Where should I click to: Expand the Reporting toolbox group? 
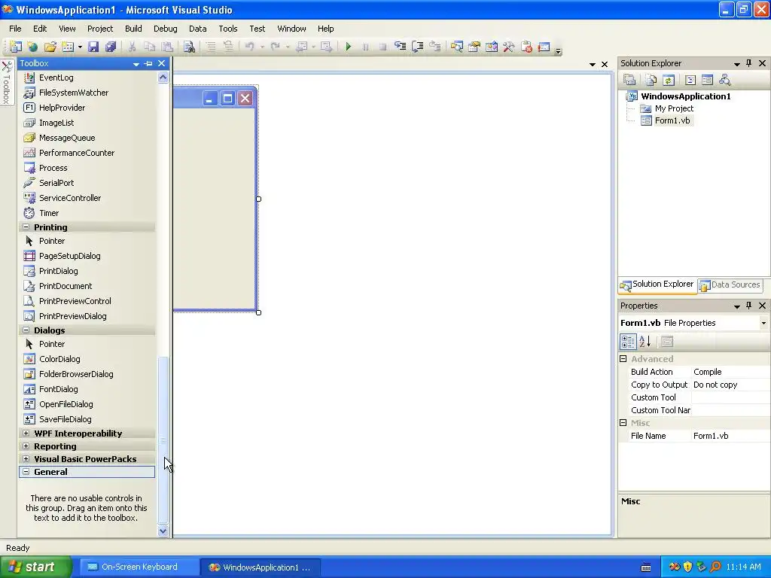(x=26, y=446)
